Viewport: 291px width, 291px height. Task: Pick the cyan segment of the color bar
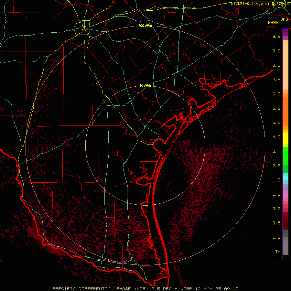(286, 178)
